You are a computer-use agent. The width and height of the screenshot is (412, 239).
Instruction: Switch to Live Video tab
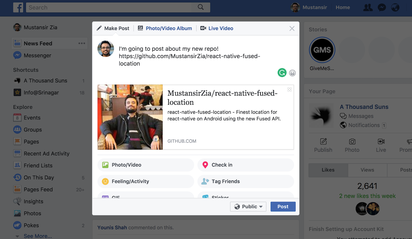217,29
